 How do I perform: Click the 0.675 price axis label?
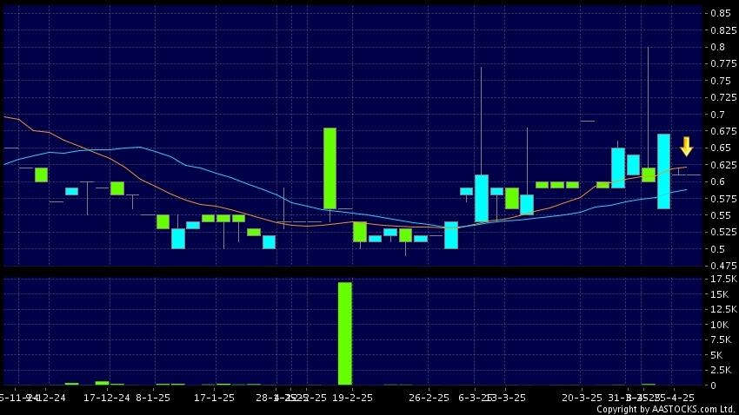click(x=723, y=131)
